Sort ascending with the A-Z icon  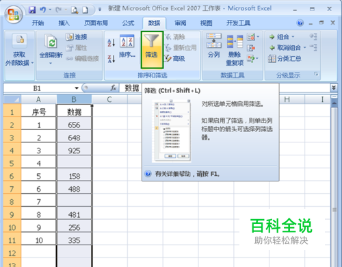pyautogui.click(x=111, y=42)
